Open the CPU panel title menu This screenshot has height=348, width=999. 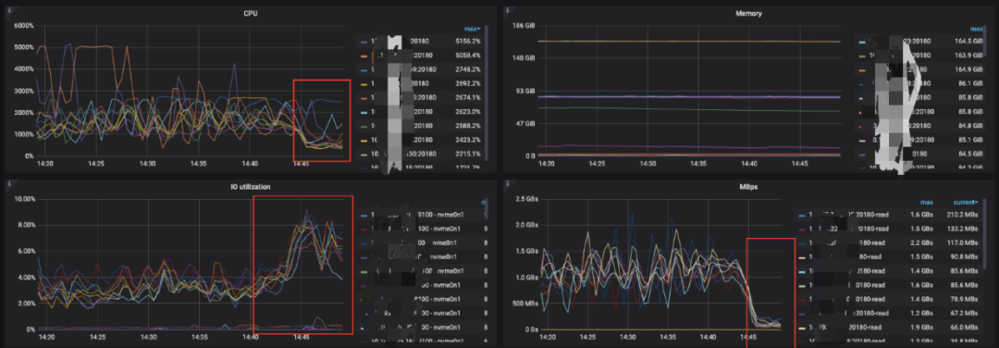pyautogui.click(x=251, y=12)
